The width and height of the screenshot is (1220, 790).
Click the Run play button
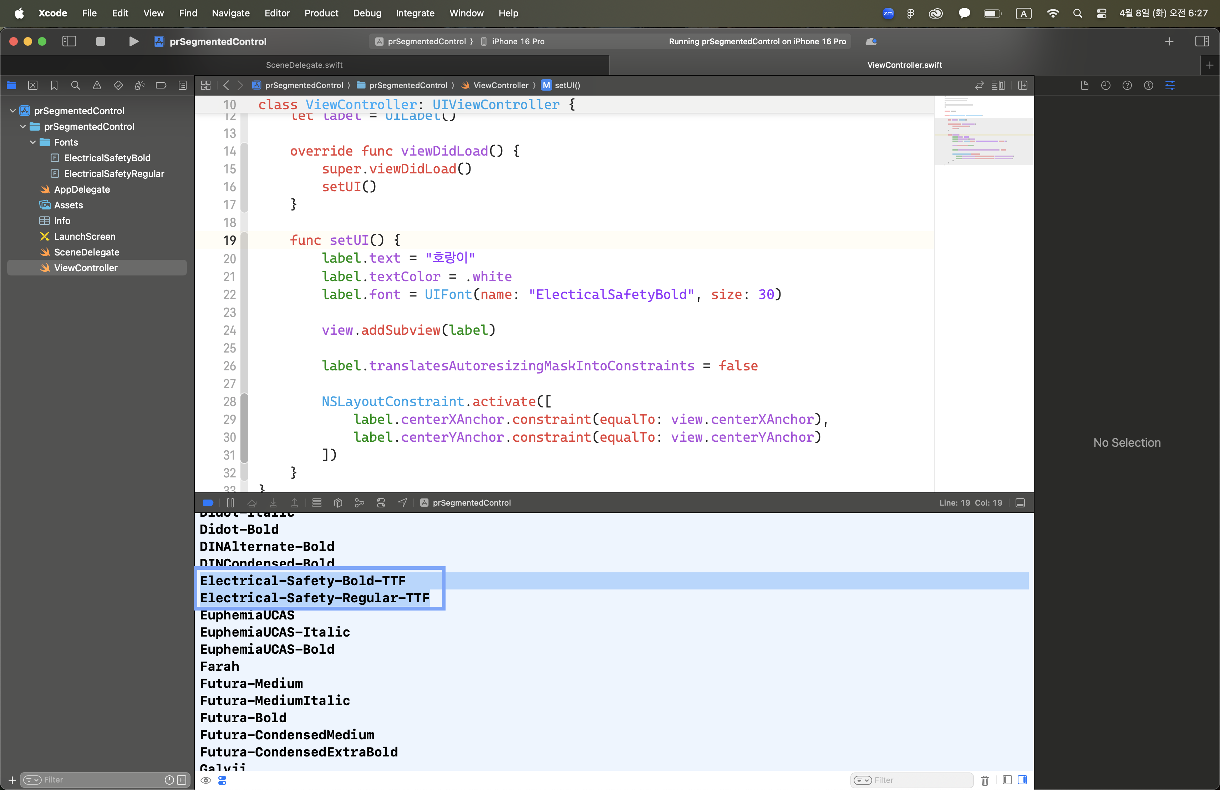pos(133,41)
